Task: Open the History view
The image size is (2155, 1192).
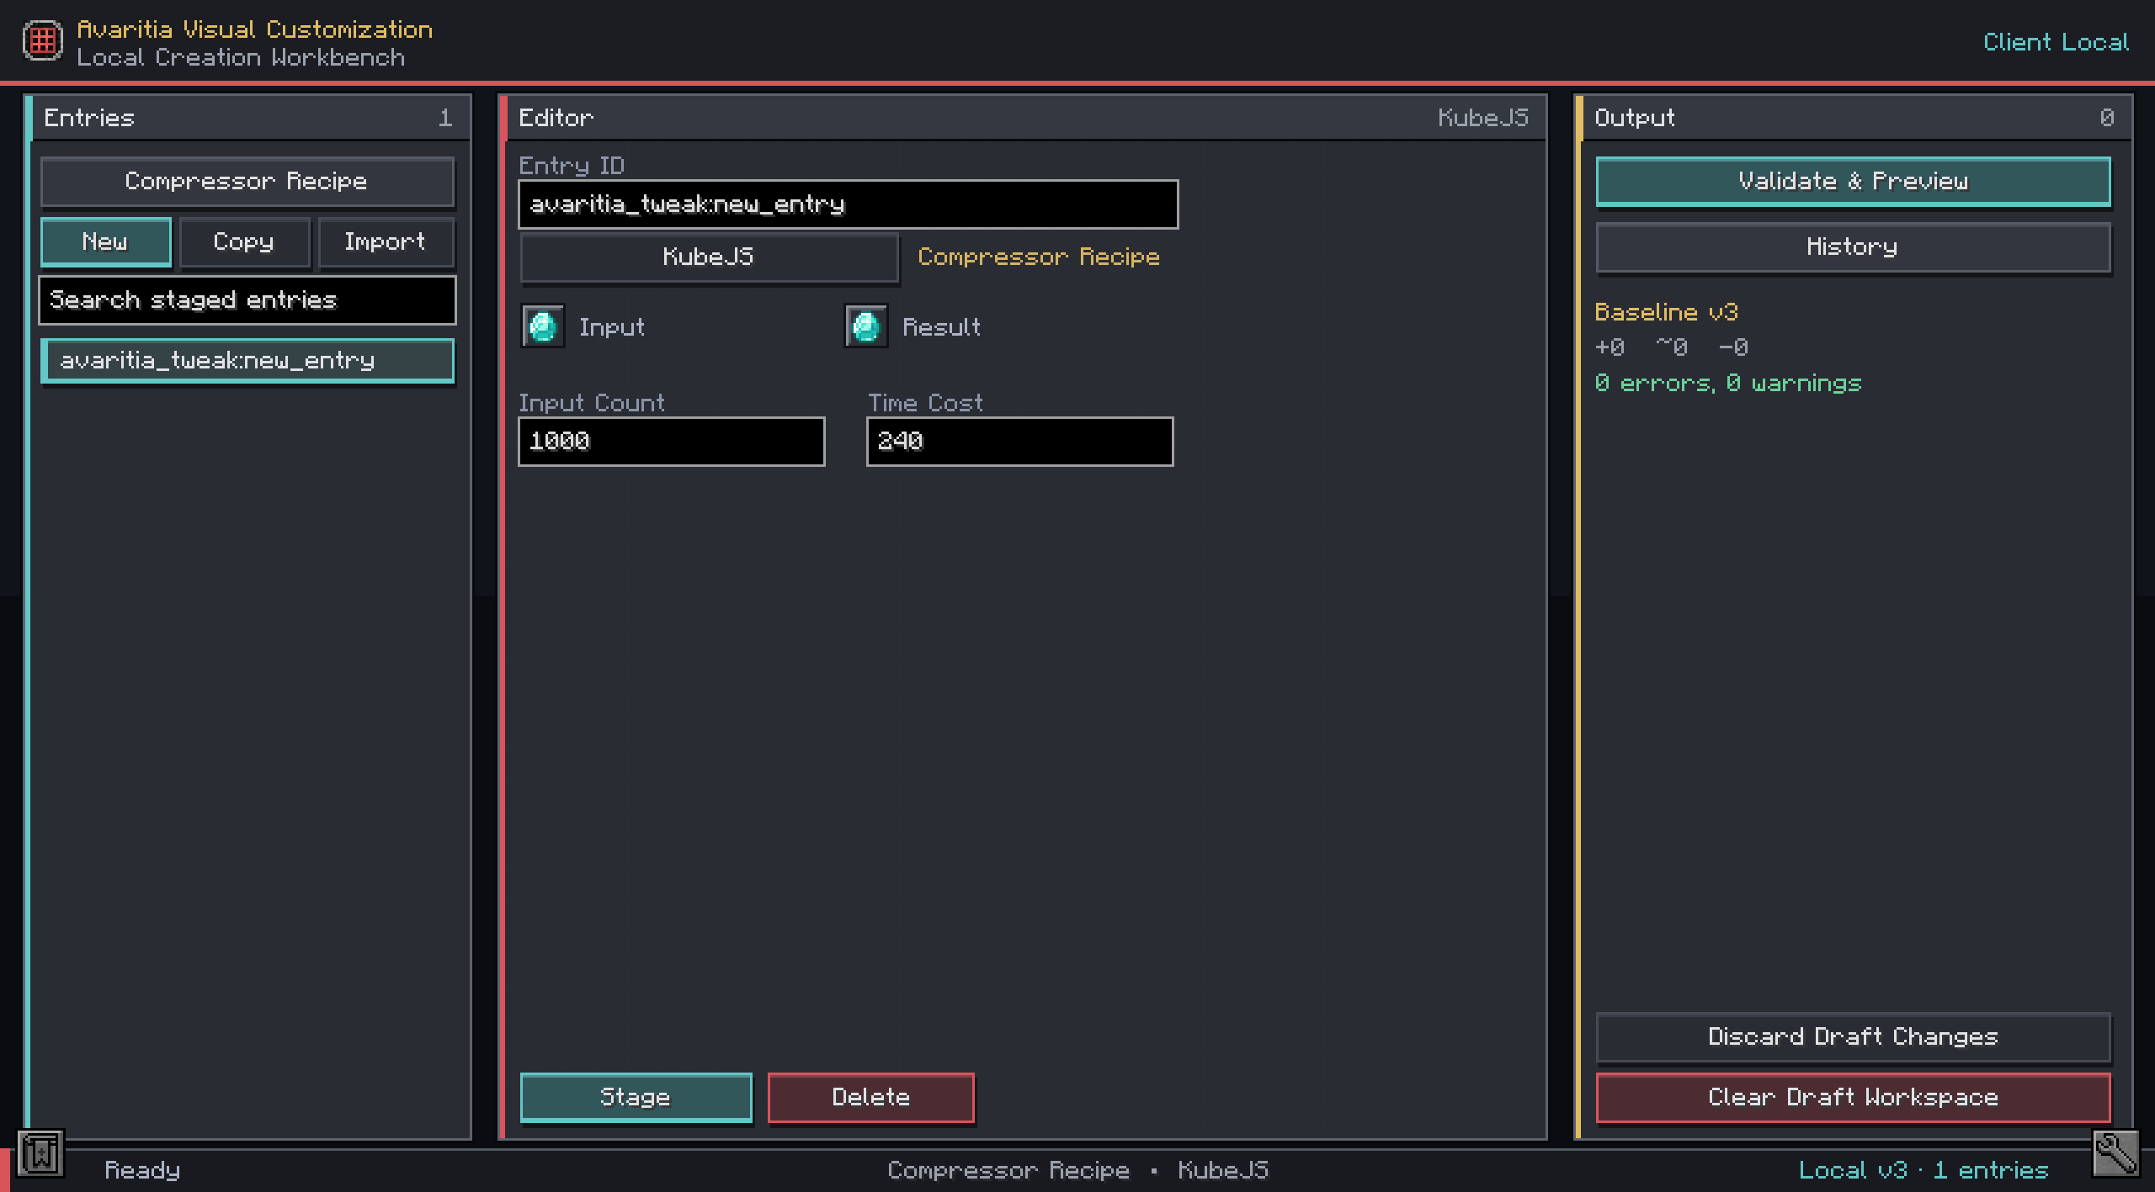Action: (x=1853, y=247)
